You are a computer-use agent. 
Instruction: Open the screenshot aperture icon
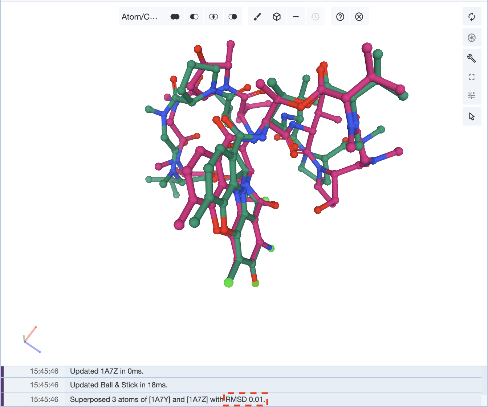(472, 38)
